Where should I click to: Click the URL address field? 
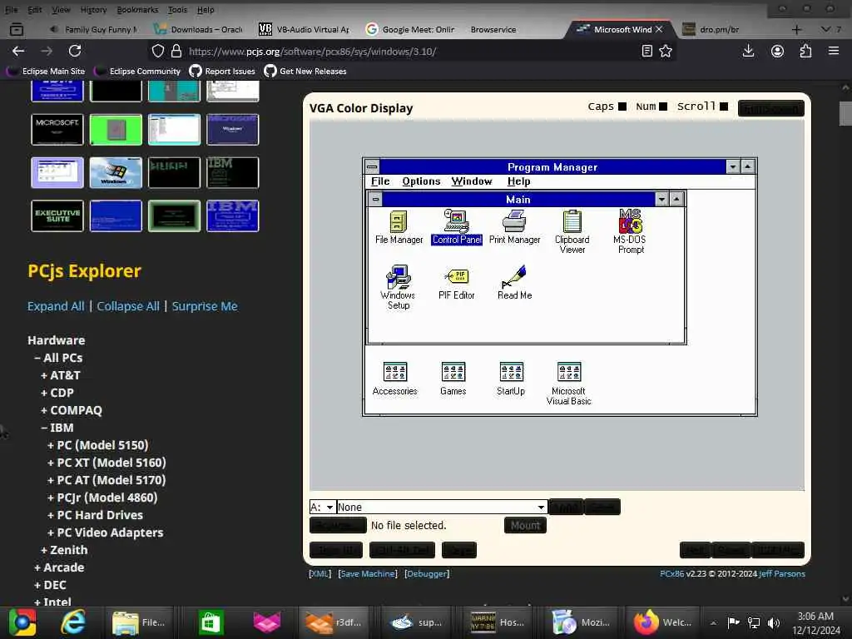410,51
